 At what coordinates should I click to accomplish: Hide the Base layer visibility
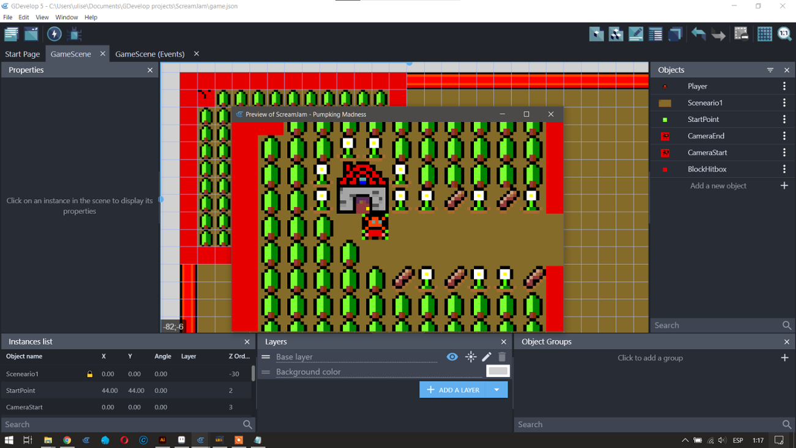click(x=452, y=356)
